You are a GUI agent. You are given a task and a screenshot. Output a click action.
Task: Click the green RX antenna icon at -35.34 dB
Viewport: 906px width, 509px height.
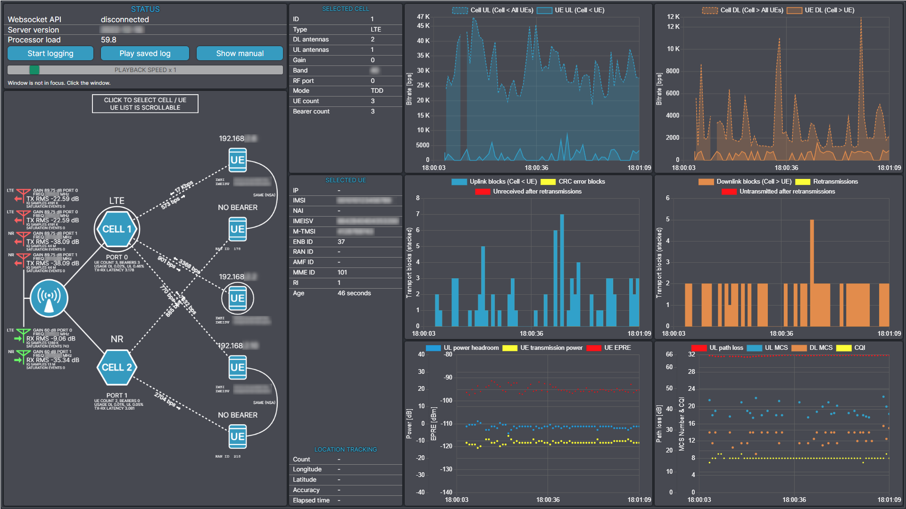(23, 356)
